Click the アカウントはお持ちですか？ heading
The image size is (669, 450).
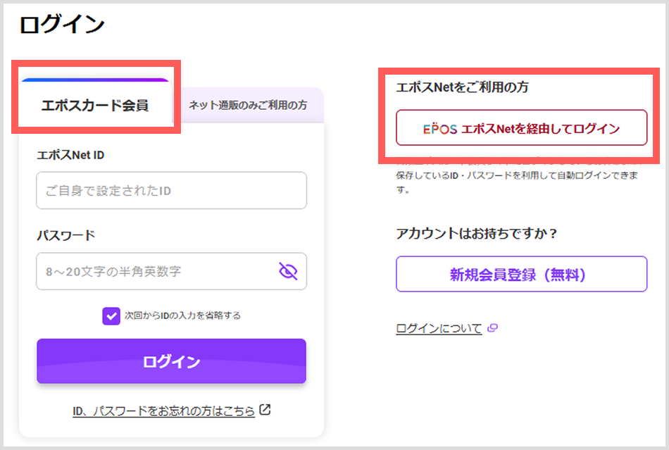477,233
